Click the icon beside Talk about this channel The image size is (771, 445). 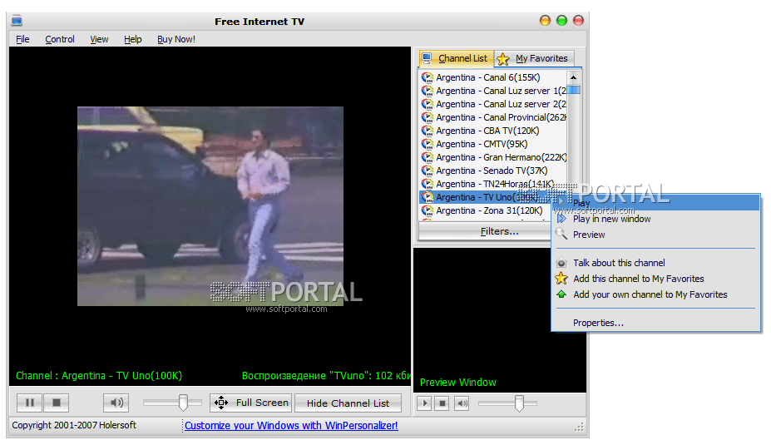click(x=561, y=263)
